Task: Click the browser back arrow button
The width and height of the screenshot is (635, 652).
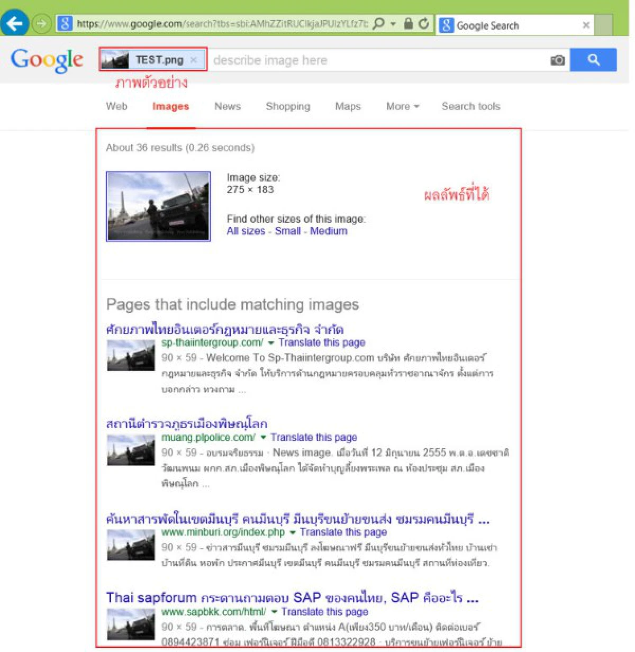Action: 14,23
